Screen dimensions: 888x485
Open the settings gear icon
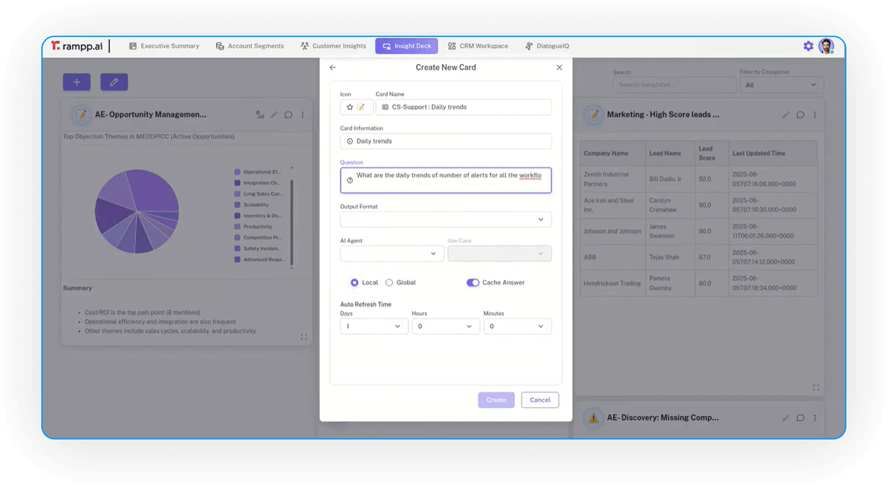[808, 46]
